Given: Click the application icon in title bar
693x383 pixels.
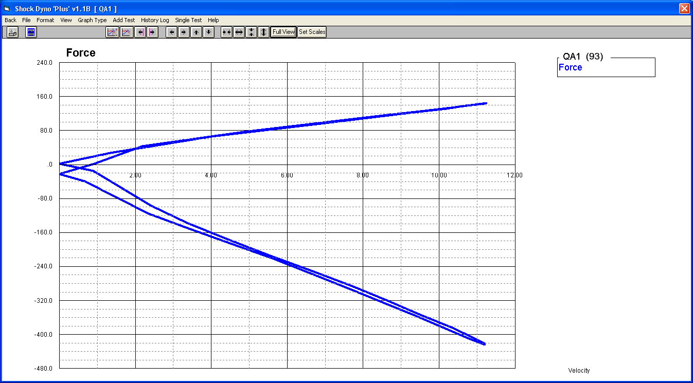Looking at the screenshot, I should point(7,8).
